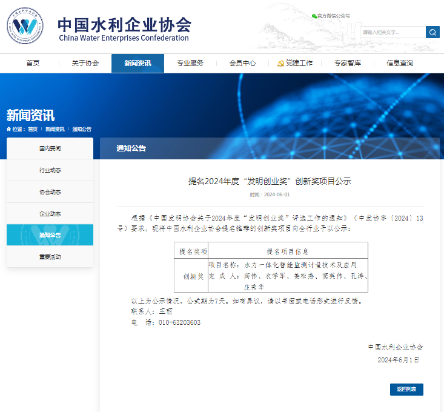
Task: Open the 专业服务 menu item
Action: point(190,63)
